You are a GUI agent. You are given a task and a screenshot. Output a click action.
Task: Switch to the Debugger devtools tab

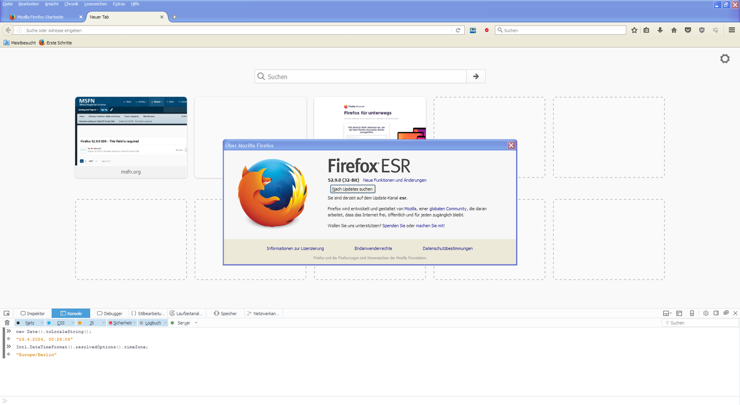tap(109, 313)
